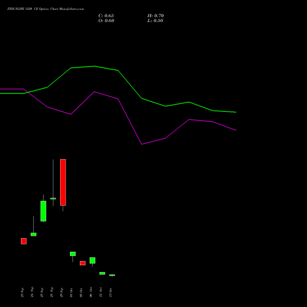
Task: Select the thin green doji candle above 28 Sep
Action: [53, 198]
